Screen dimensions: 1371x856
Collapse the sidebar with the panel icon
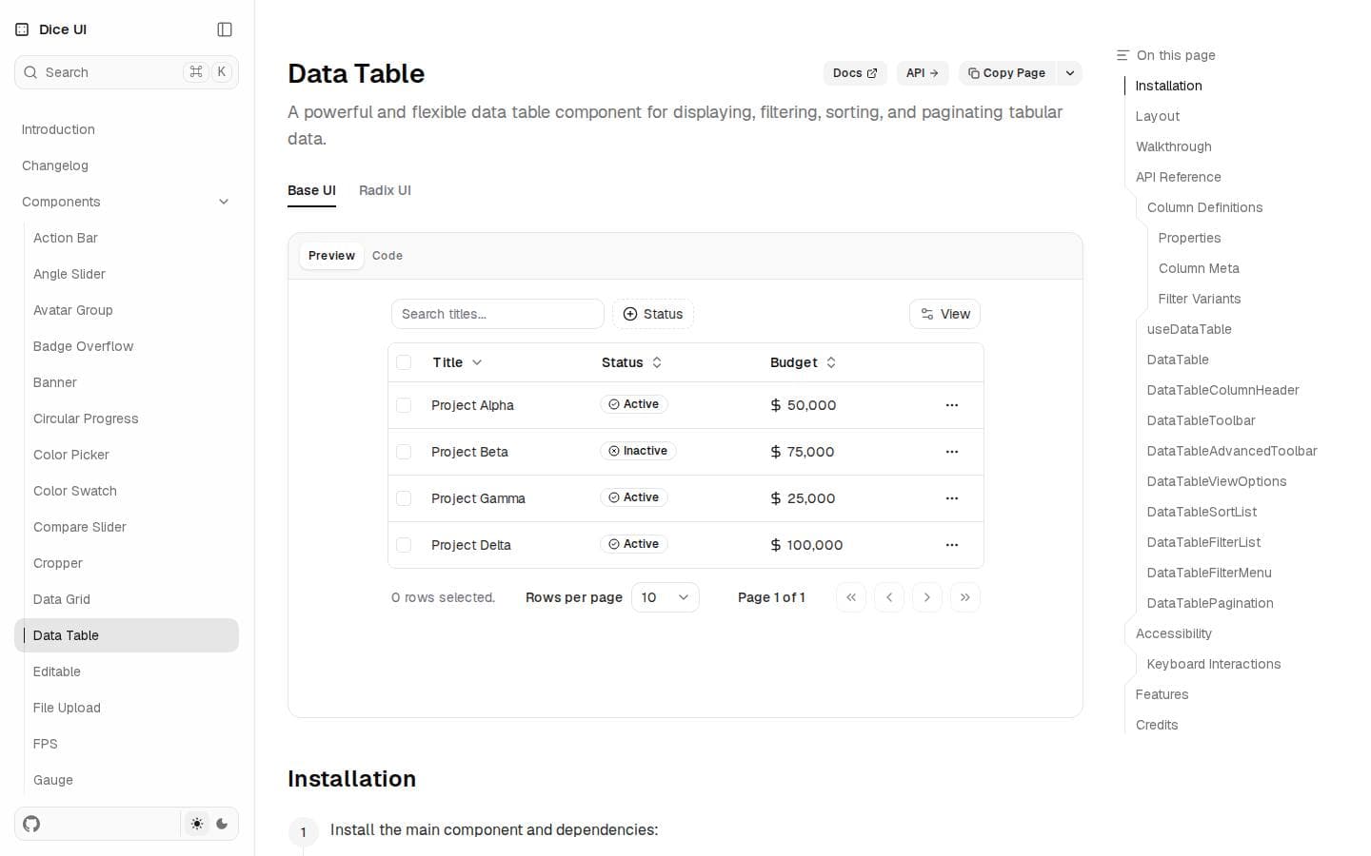point(225,29)
